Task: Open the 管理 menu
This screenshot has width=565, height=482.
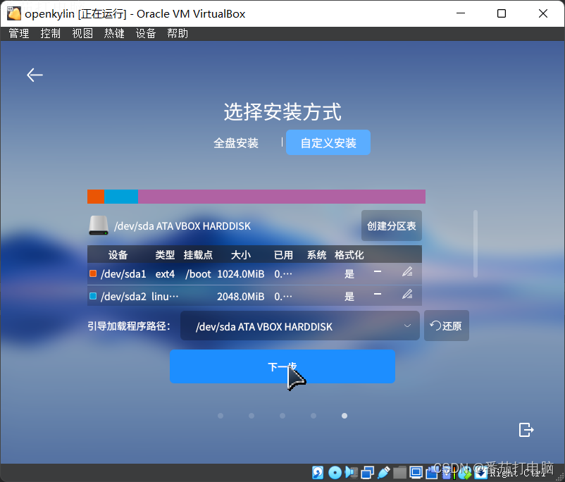Action: pyautogui.click(x=18, y=32)
